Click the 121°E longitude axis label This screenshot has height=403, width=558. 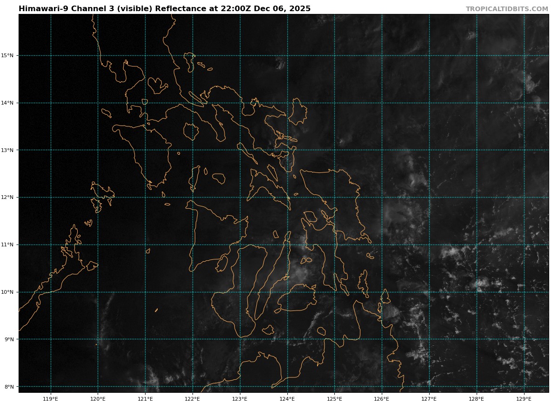pyautogui.click(x=145, y=398)
